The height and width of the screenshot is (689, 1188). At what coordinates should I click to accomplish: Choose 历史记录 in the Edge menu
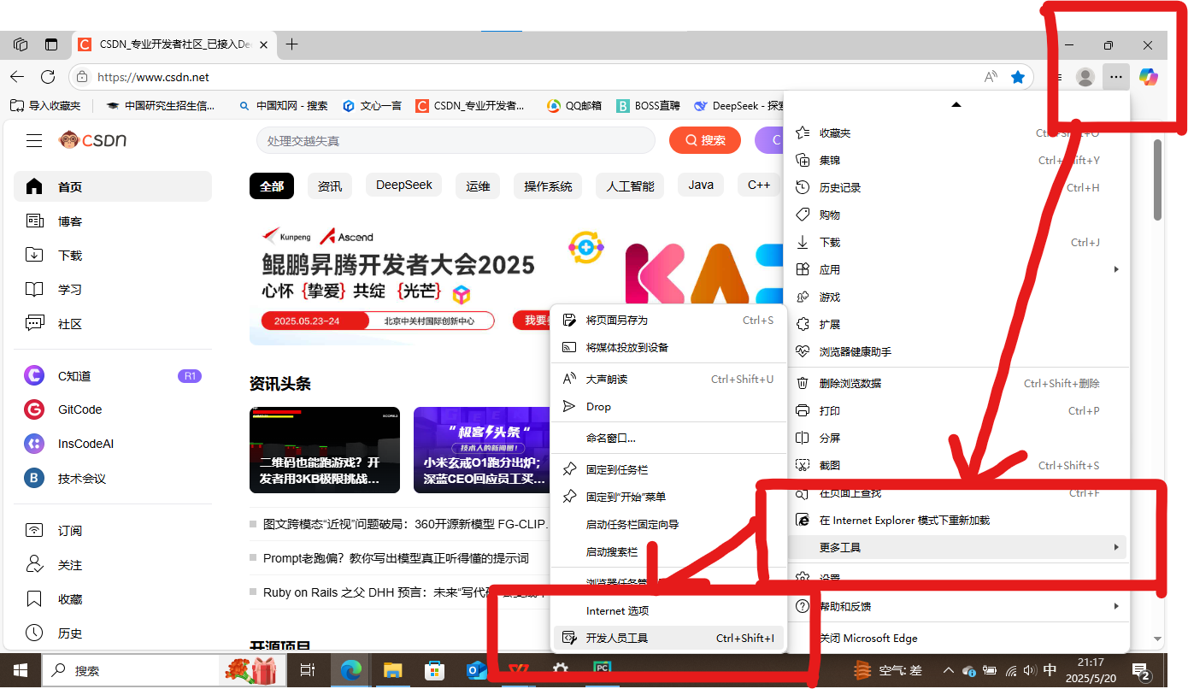click(x=957, y=187)
